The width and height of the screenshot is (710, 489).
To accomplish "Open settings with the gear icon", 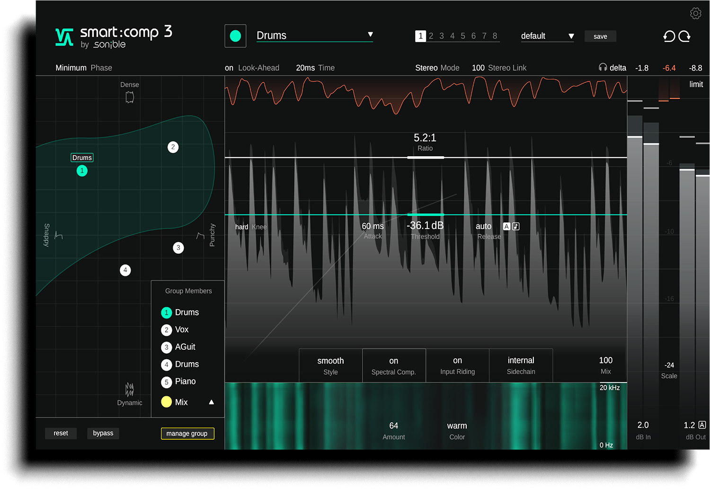I will pyautogui.click(x=695, y=13).
